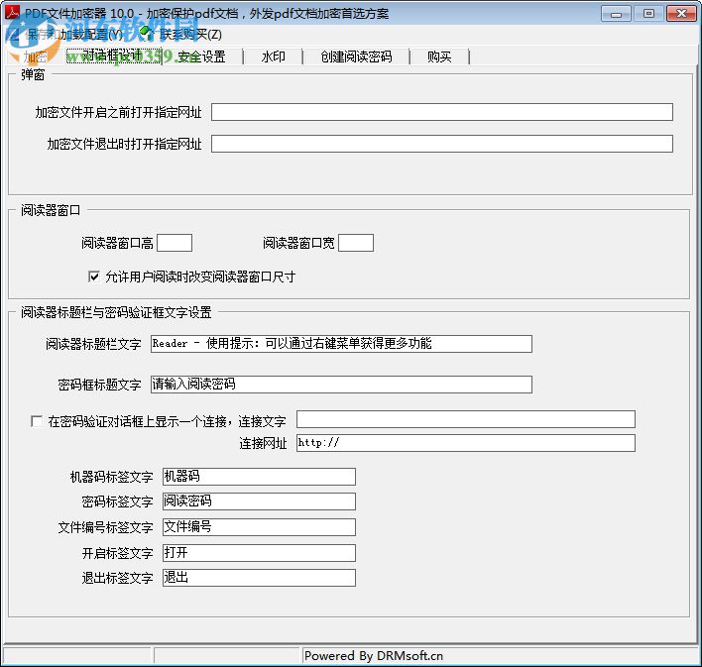This screenshot has height=667, width=702.
Task: Click Powered By DRMsoft.cn in status bar
Action: tap(374, 656)
